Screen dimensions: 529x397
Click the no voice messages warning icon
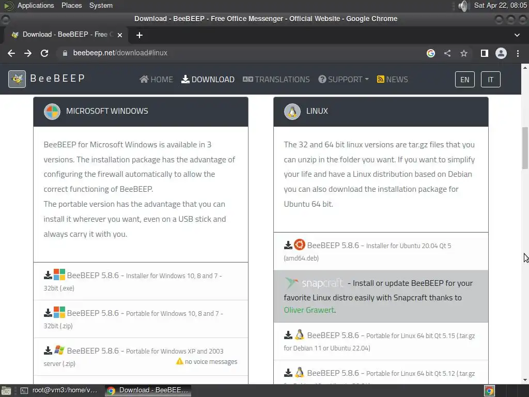click(x=179, y=361)
